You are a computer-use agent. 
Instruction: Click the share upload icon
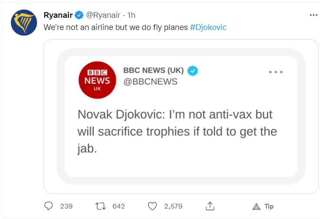click(x=210, y=206)
